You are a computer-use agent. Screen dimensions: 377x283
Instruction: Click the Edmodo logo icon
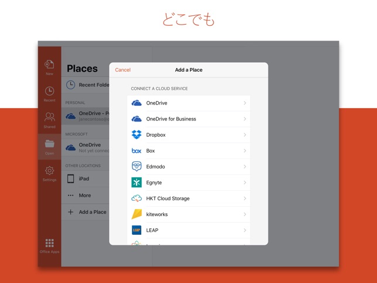click(x=137, y=166)
